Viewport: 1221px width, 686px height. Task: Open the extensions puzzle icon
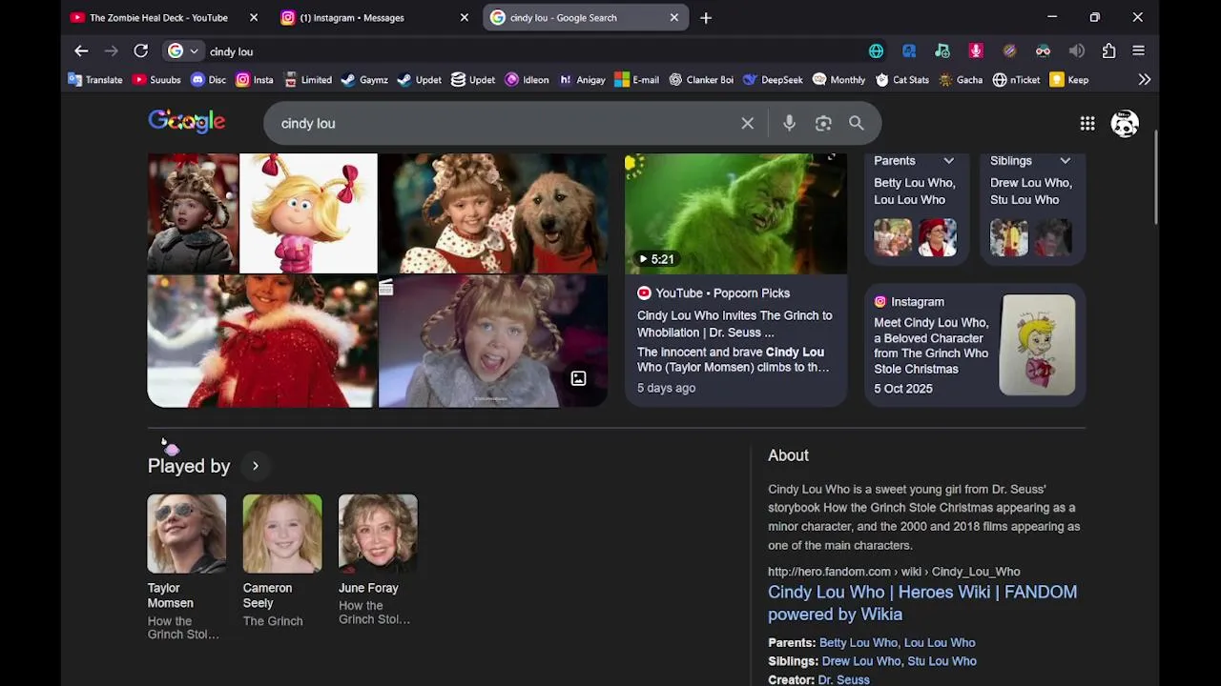tap(1108, 51)
